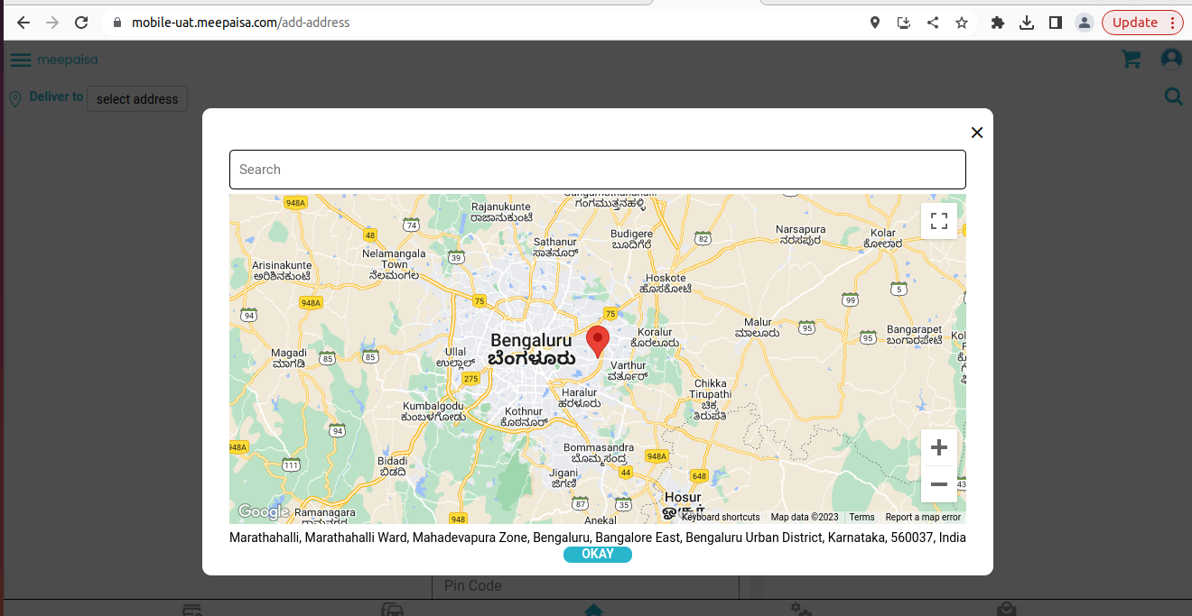Click Hosur on the map
This screenshot has height=616, width=1192.
pyautogui.click(x=683, y=503)
